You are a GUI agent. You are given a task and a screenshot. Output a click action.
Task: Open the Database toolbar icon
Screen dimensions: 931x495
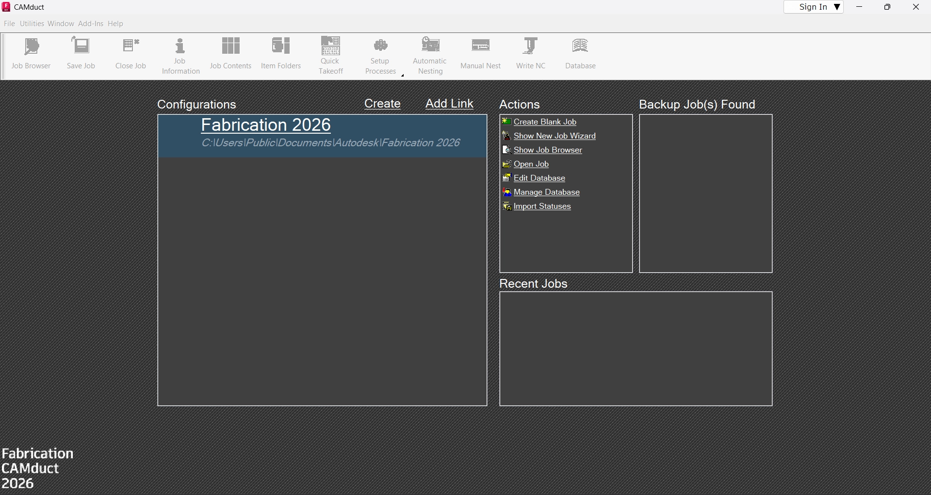tap(580, 53)
